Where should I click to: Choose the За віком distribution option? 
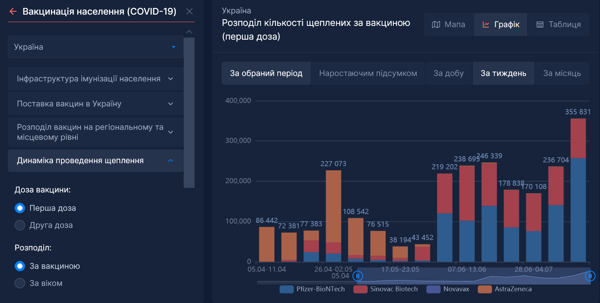tap(20, 283)
